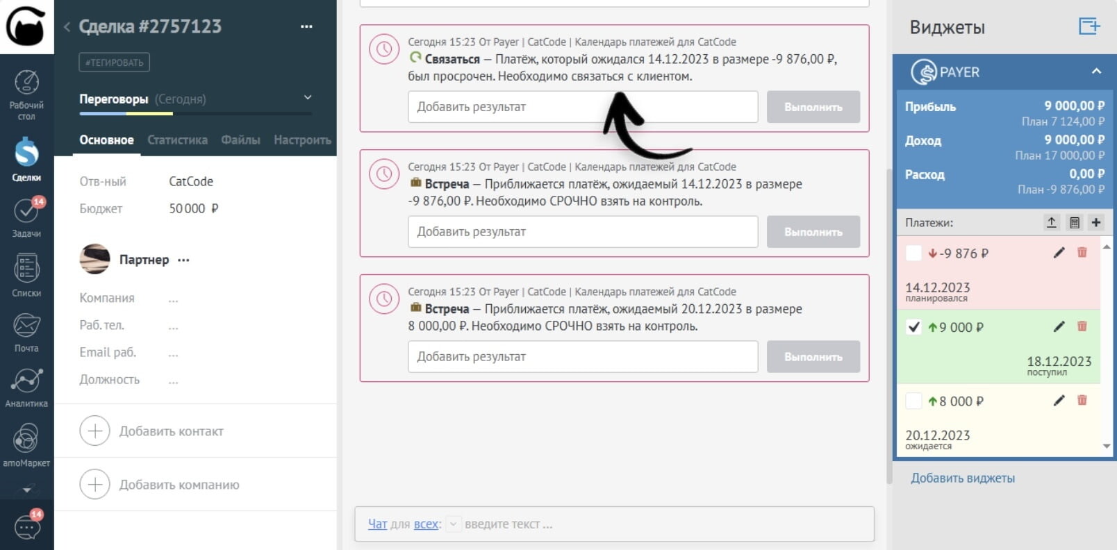Screen dimensions: 1117x550
Task: Check the 8 000 ₽ payment checkbox
Action: [x=914, y=401]
